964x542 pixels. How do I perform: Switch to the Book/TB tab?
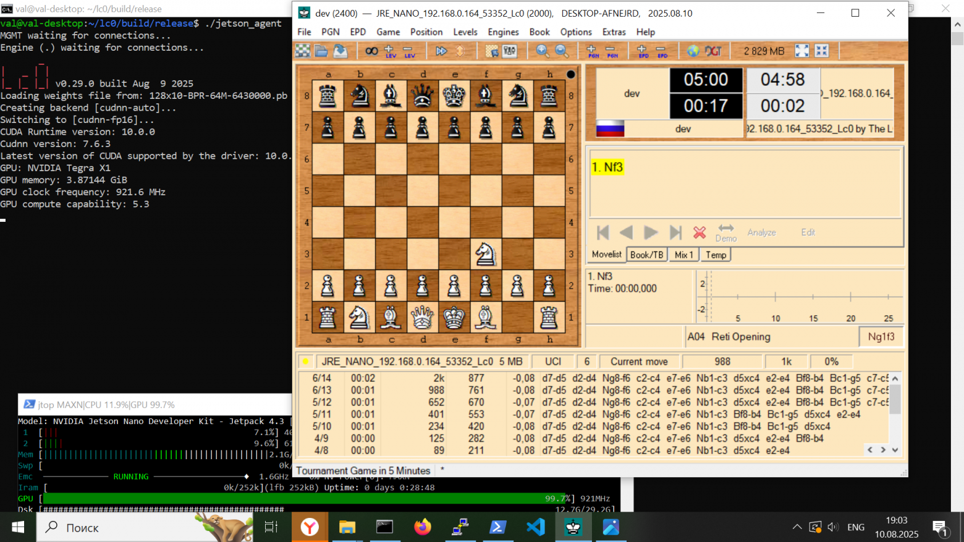tap(646, 254)
